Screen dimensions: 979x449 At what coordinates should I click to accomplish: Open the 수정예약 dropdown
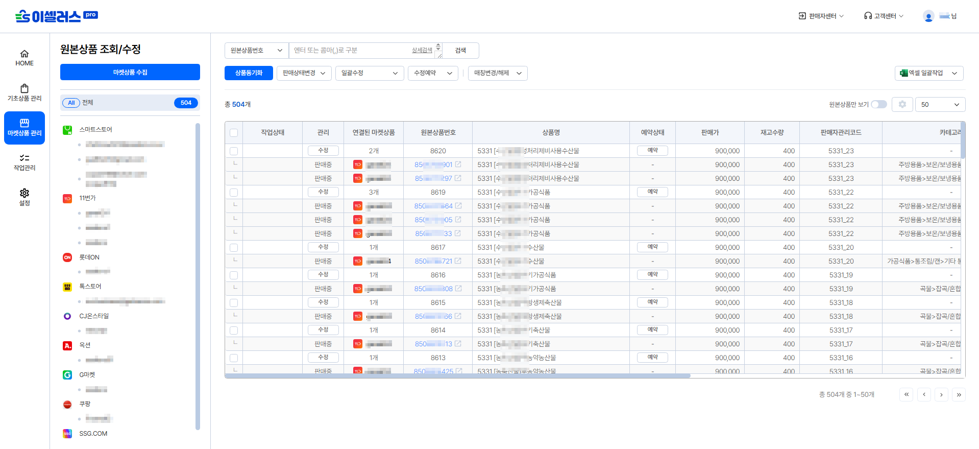[433, 73]
